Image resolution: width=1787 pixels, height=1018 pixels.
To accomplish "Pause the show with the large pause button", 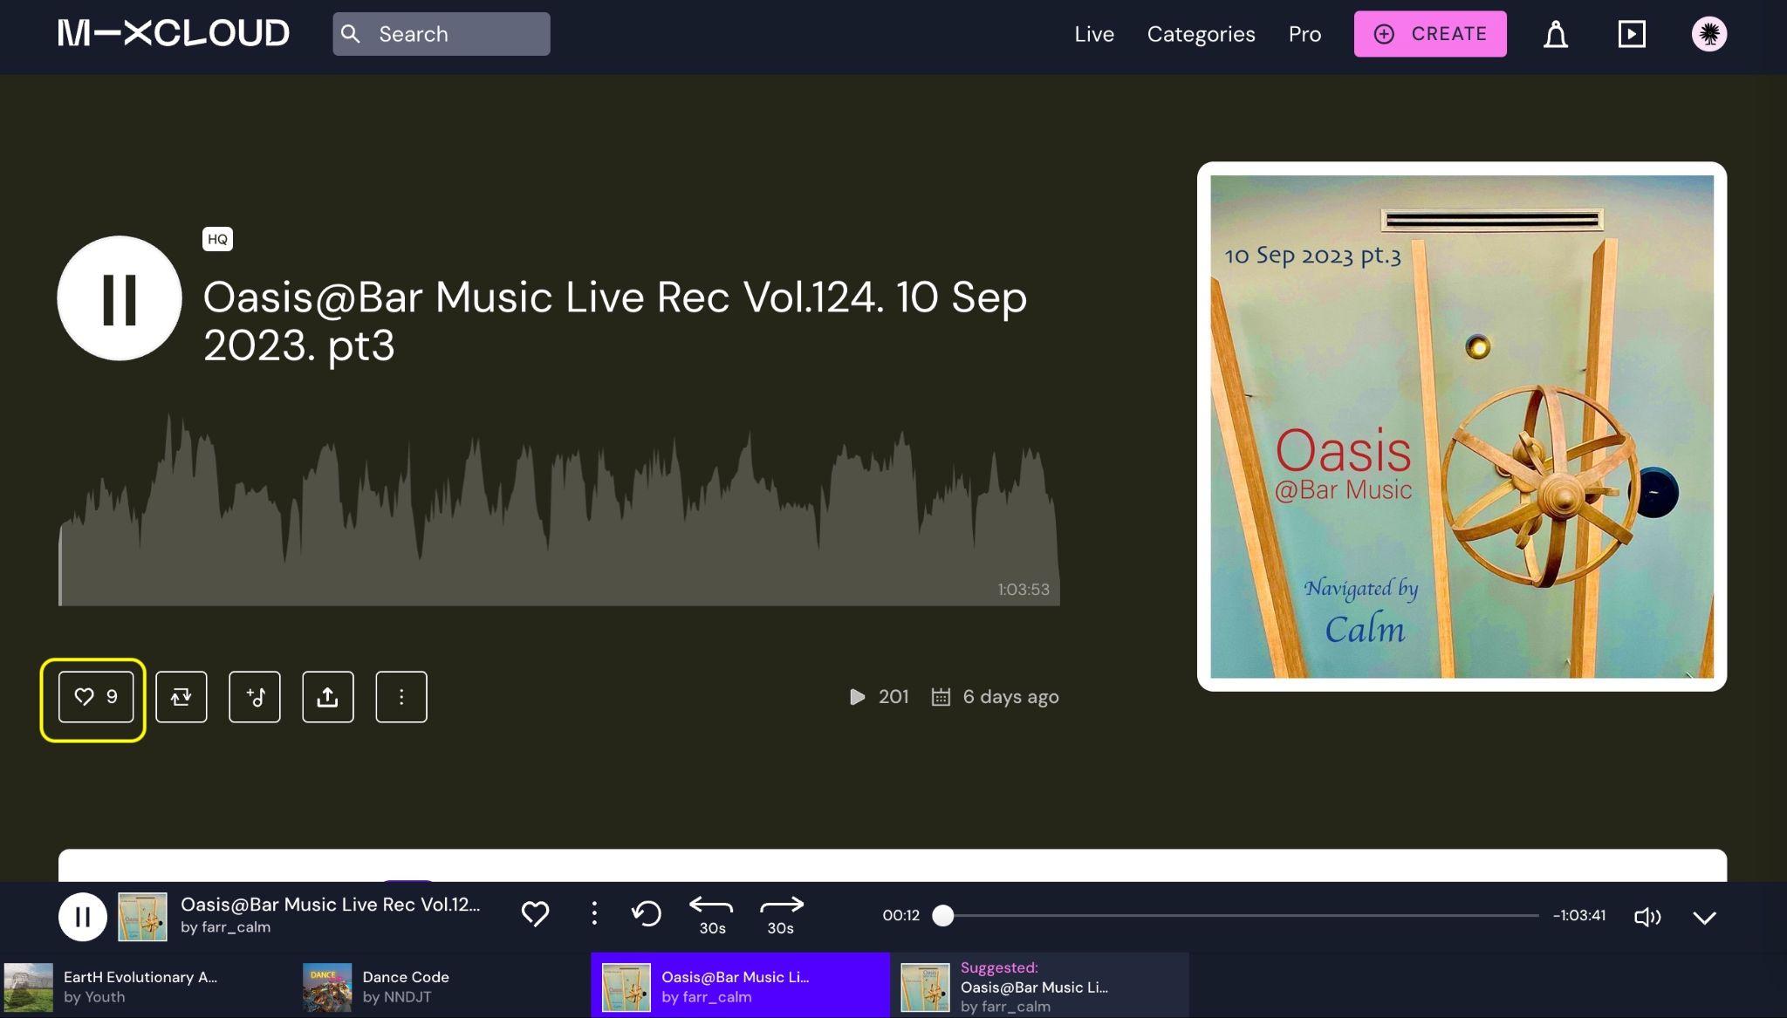I will pyautogui.click(x=120, y=298).
